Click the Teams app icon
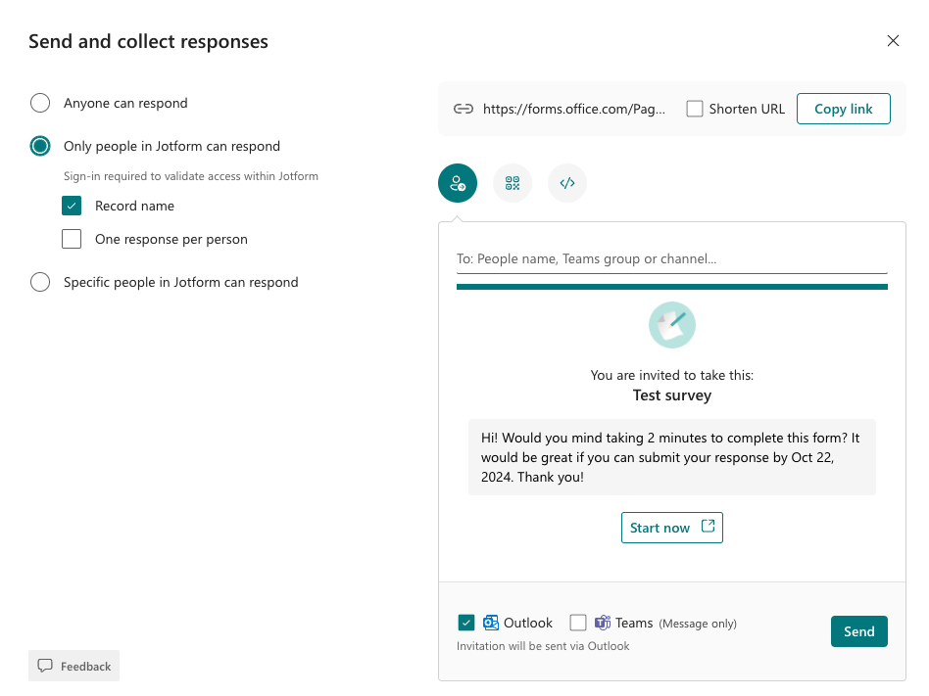 (603, 623)
